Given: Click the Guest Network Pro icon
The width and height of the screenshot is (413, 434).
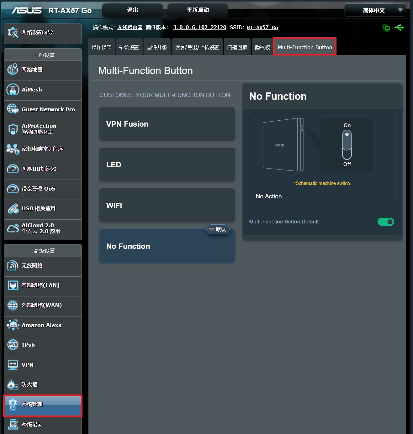Looking at the screenshot, I should pyautogui.click(x=13, y=109).
